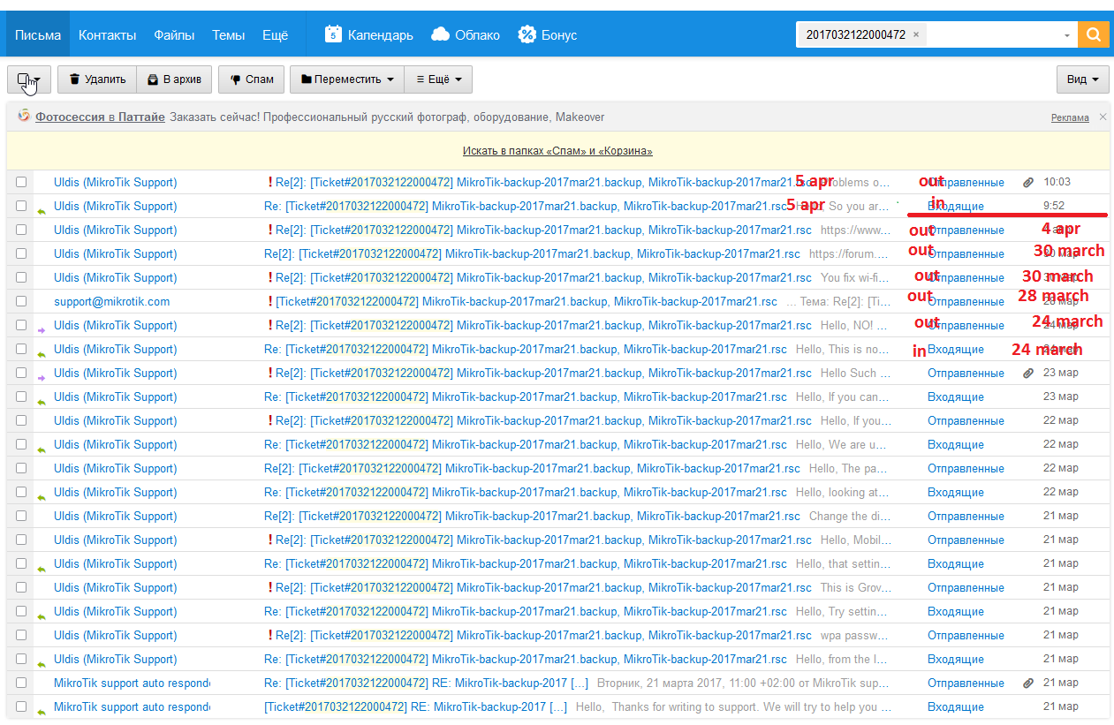Click the reply arrow on the 'Hello, We are u' message
The width and height of the screenshot is (1114, 725).
[x=41, y=449]
